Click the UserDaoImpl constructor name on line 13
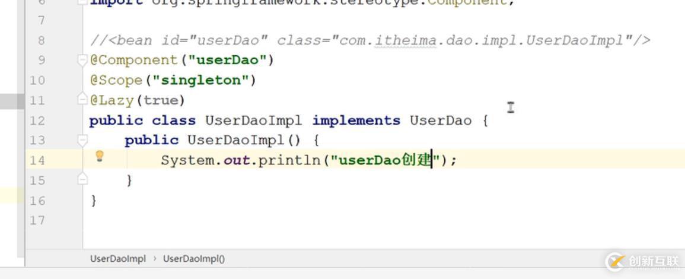 235,140
